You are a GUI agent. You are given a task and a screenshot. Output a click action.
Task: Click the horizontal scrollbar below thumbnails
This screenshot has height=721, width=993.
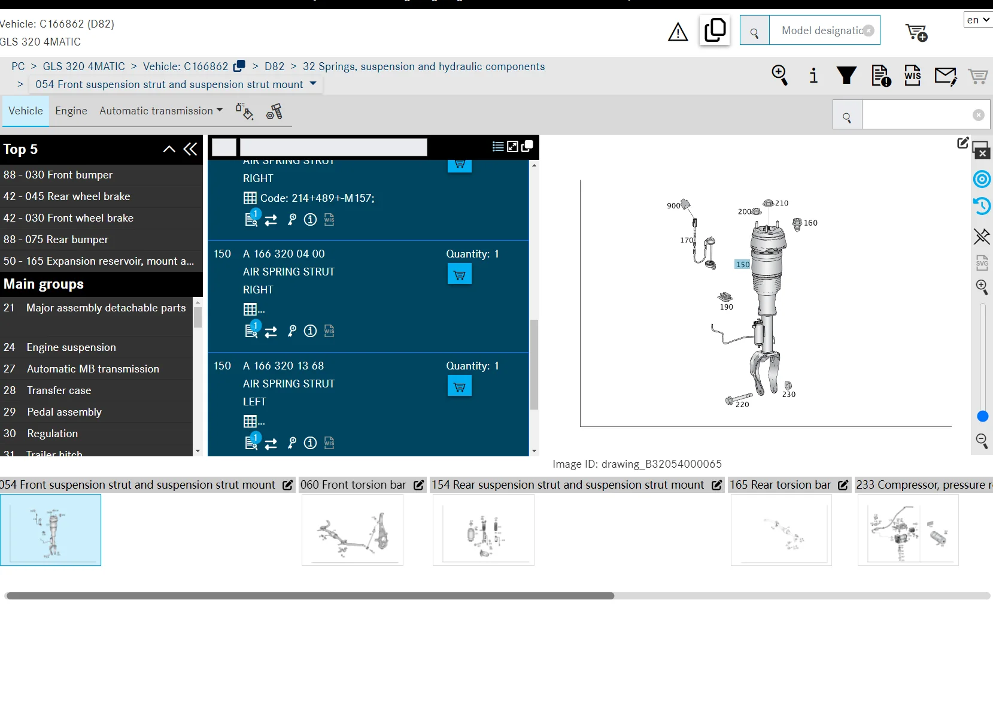click(309, 596)
